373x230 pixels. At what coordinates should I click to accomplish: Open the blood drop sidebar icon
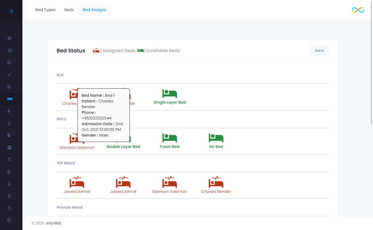click(x=9, y=111)
